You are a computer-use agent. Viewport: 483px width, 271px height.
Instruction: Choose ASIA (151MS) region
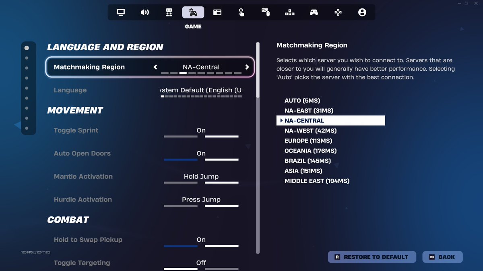coord(303,171)
